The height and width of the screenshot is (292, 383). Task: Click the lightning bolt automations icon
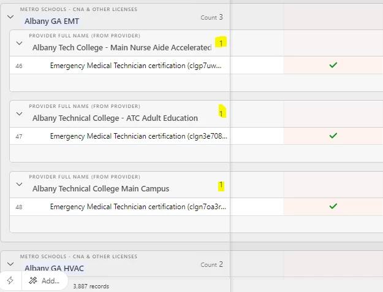click(x=10, y=280)
